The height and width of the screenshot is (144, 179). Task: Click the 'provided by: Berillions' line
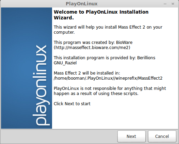point(104,58)
